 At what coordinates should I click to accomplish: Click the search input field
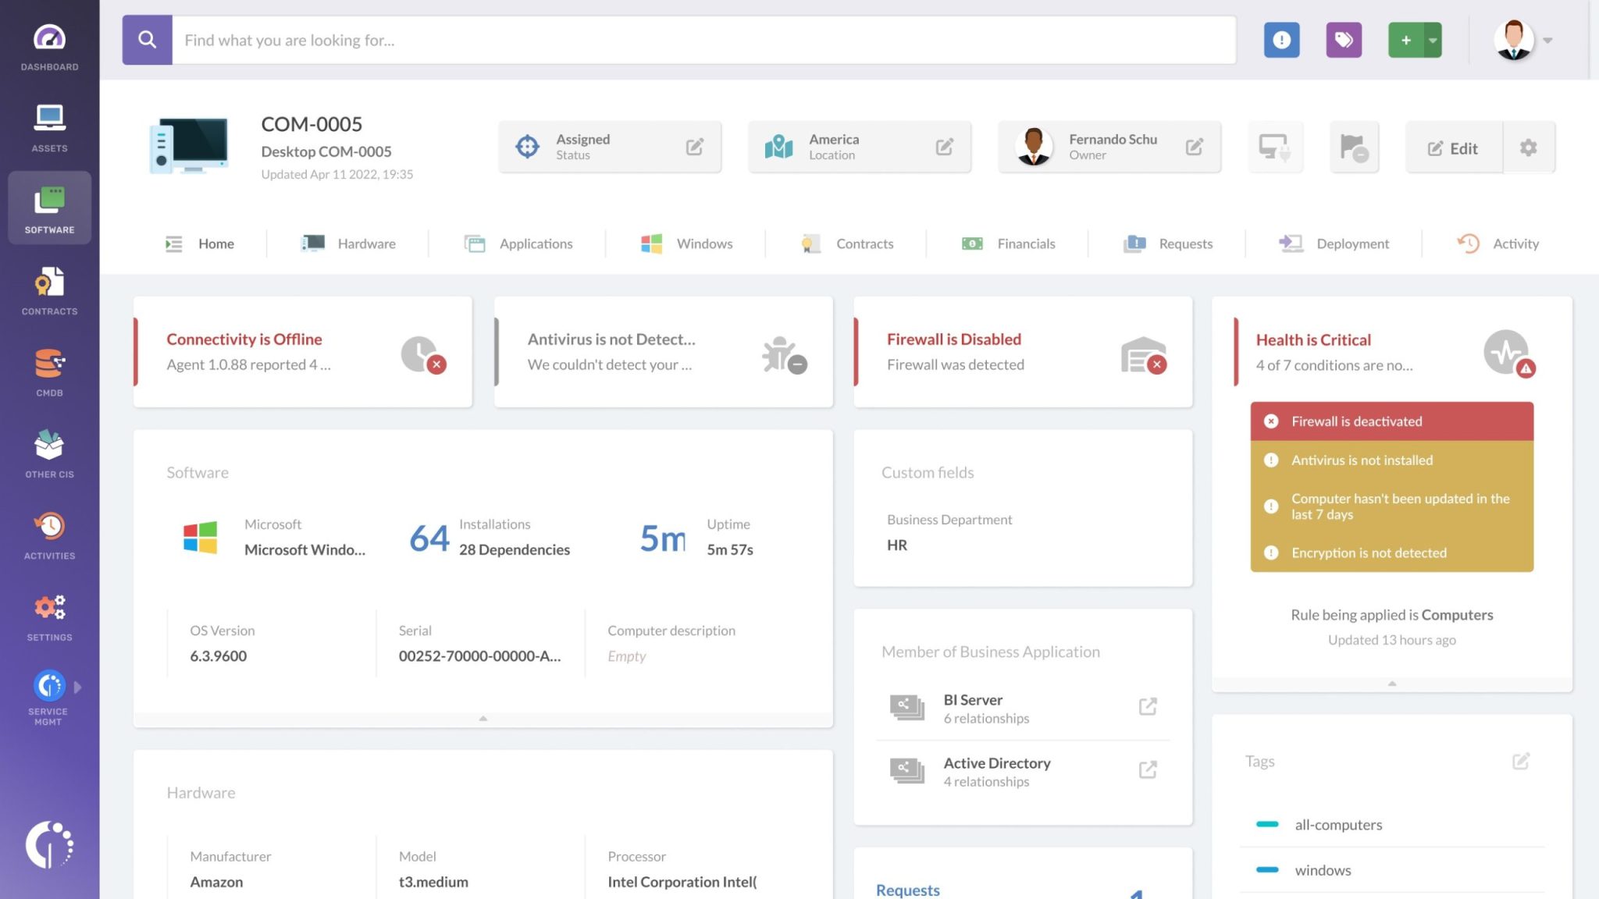703,40
